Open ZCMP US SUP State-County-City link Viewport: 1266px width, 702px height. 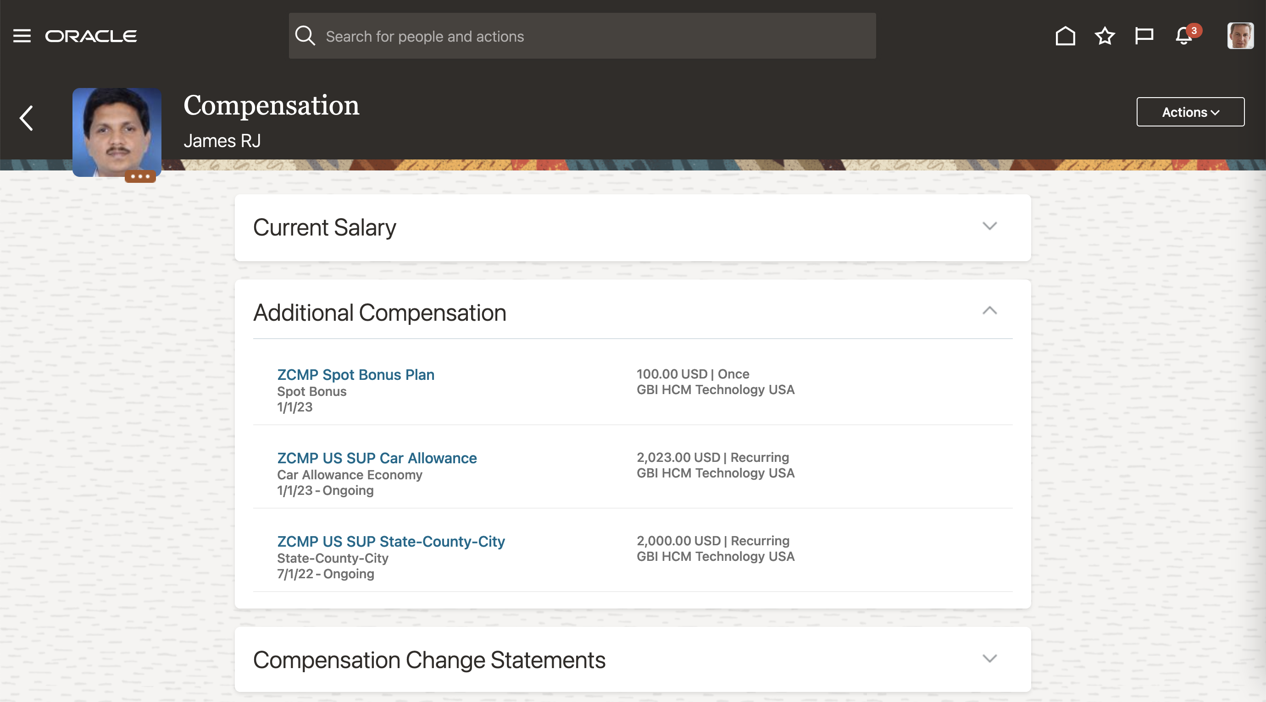tap(391, 542)
